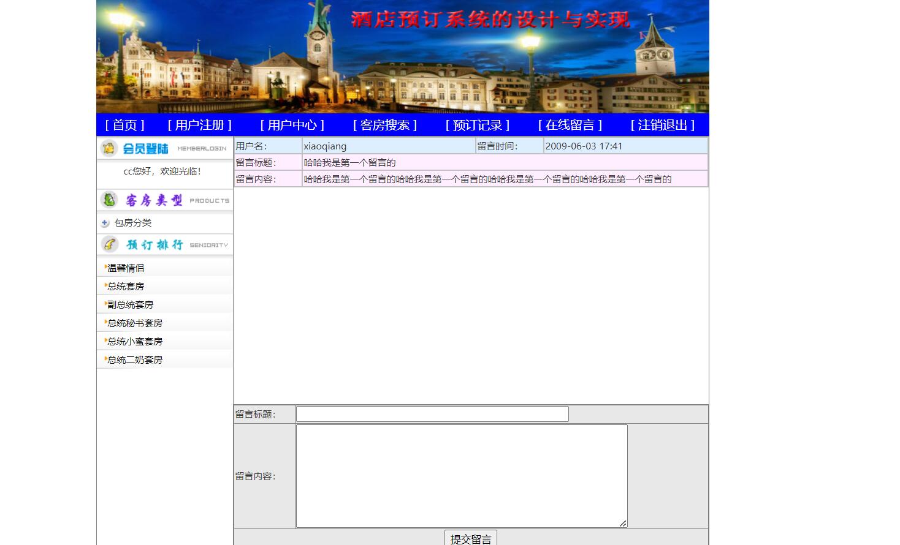Open the 总统秘书套房 room link

[x=135, y=323]
